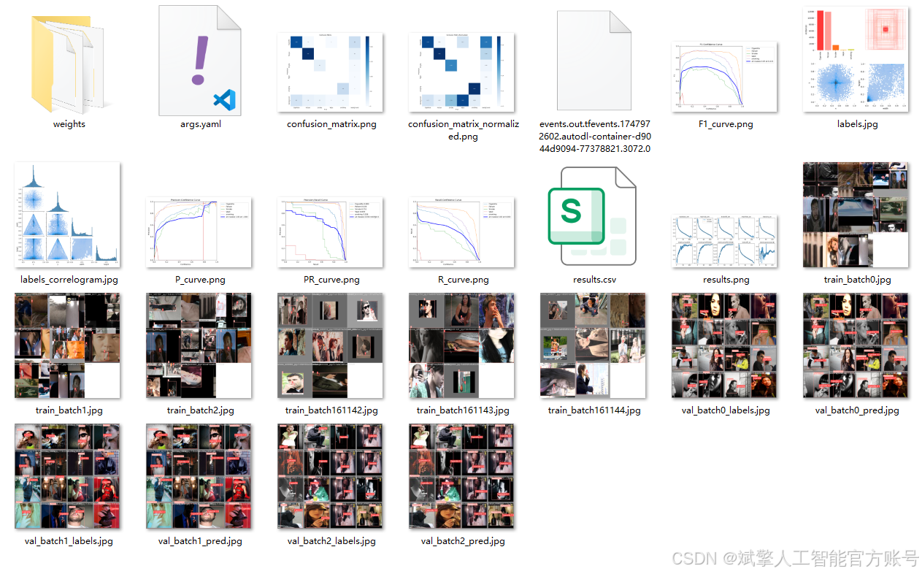Image resolution: width=922 pixels, height=574 pixels.
Task: Select the results.png plots thumbnail
Action: pyautogui.click(x=724, y=240)
